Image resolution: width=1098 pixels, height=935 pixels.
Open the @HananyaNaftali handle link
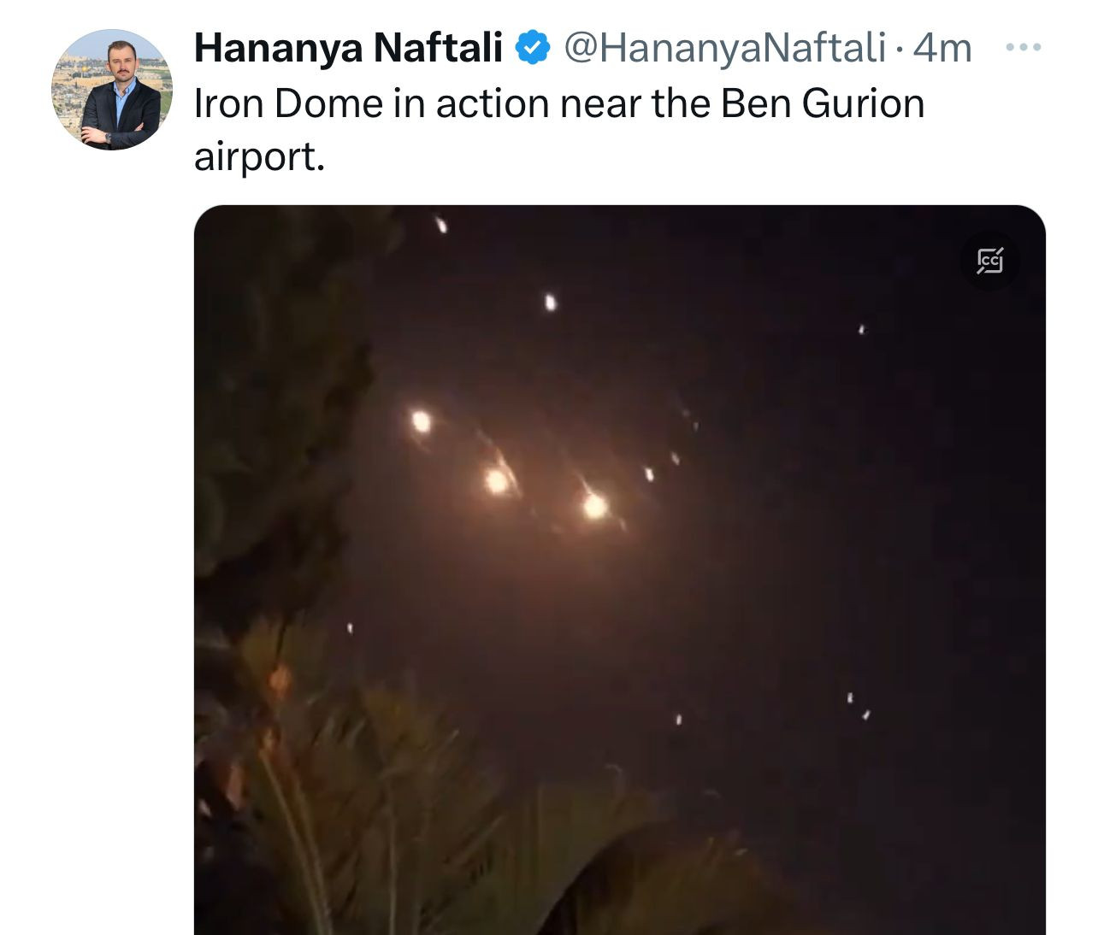click(724, 49)
